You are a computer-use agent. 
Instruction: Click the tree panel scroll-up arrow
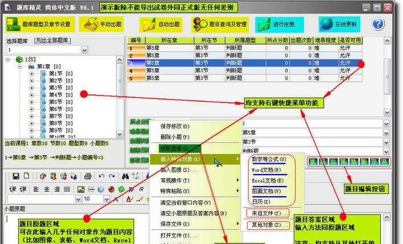120,60
